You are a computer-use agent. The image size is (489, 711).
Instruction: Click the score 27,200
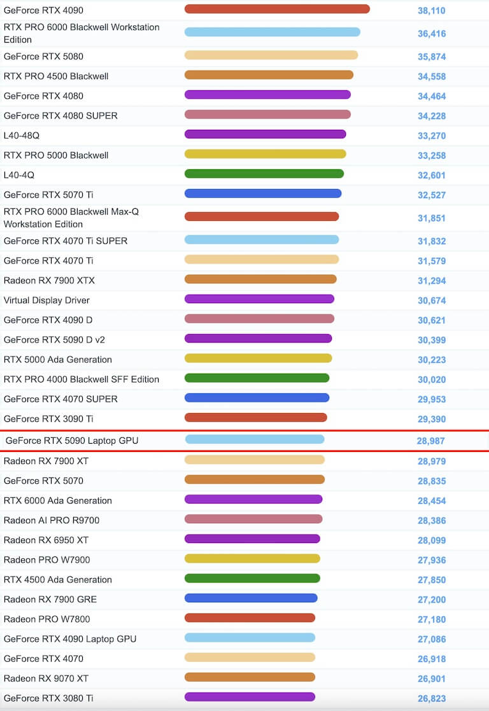(x=432, y=600)
